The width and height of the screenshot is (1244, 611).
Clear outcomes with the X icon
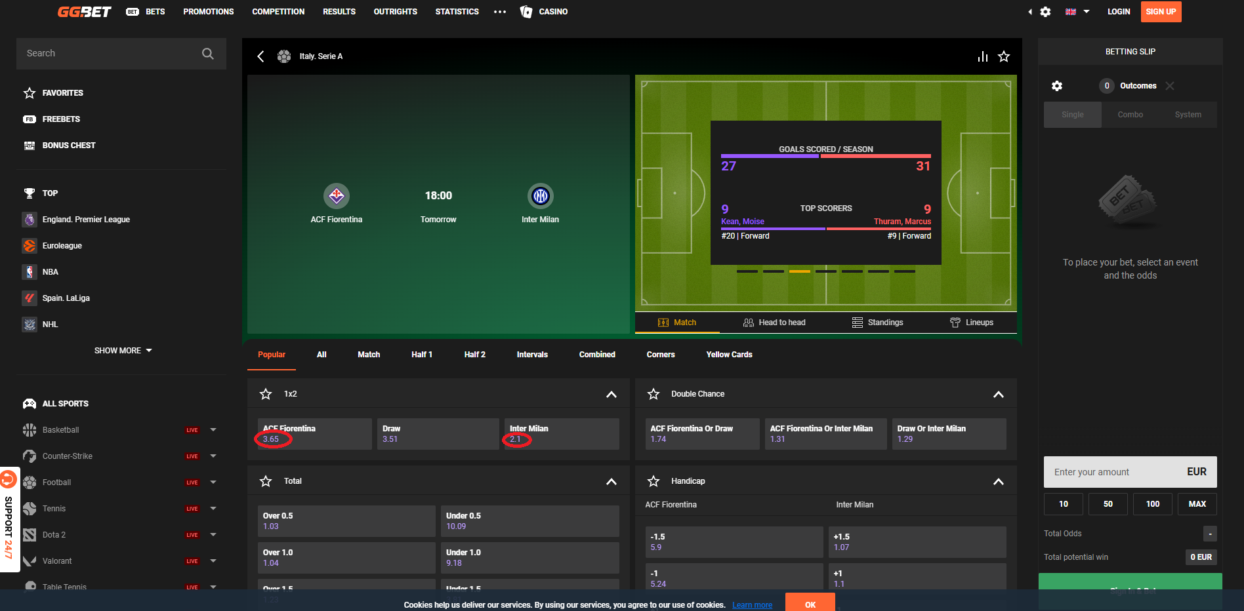[x=1170, y=86]
